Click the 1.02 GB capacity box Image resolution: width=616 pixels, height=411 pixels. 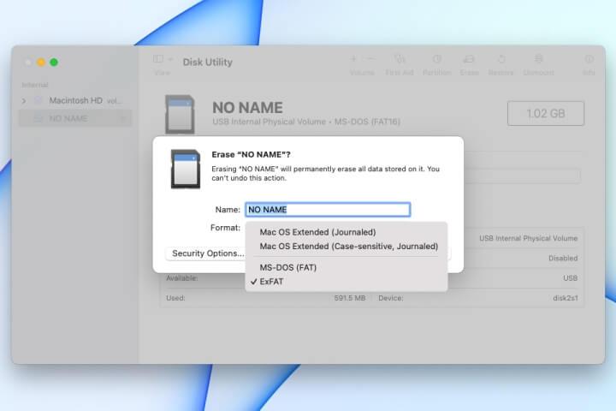(x=546, y=114)
